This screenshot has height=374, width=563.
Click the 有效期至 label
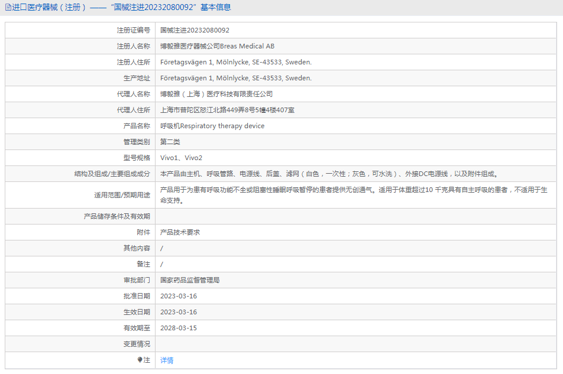pyautogui.click(x=137, y=328)
